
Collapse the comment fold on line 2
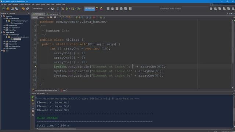point(38,25)
